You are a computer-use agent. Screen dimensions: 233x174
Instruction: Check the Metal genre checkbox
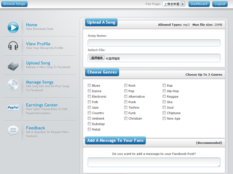(x=89, y=129)
